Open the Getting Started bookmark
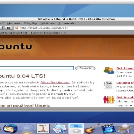134x134 pixels. [13, 33]
